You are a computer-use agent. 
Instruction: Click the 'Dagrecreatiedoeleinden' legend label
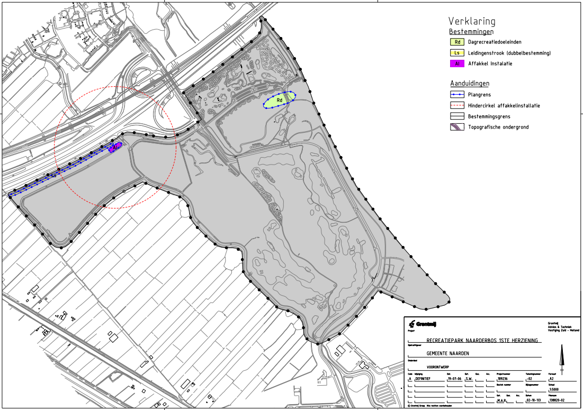coord(495,42)
